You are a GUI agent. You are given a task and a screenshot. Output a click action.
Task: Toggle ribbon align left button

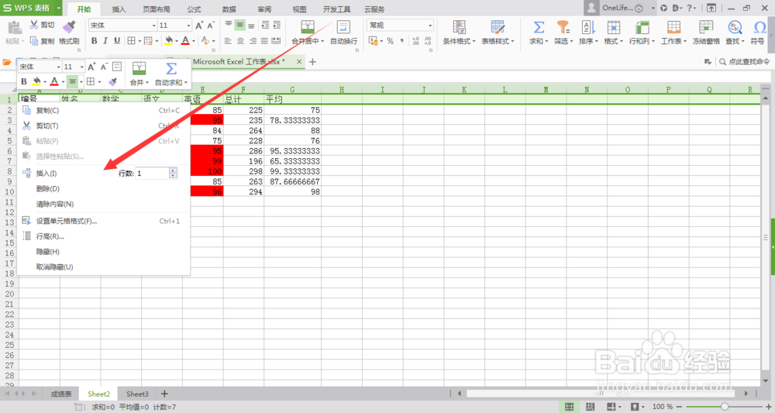coord(228,41)
